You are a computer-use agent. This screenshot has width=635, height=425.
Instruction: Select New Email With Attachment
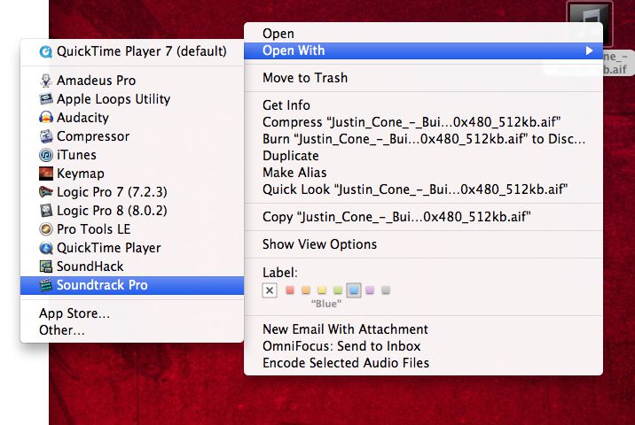pyautogui.click(x=423, y=329)
